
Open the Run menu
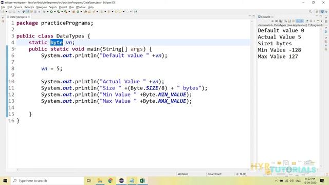tap(71, 7)
